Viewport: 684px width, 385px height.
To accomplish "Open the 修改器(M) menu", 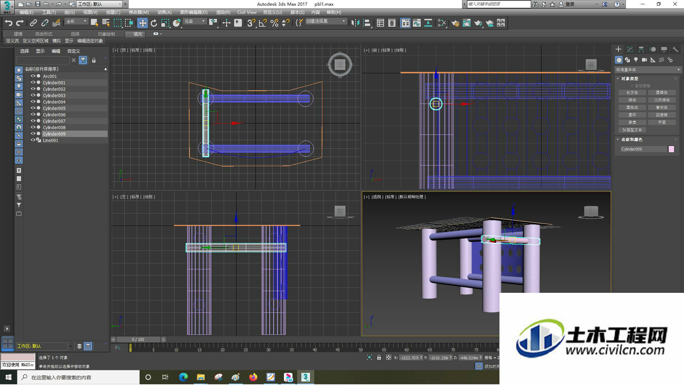I will (x=139, y=12).
